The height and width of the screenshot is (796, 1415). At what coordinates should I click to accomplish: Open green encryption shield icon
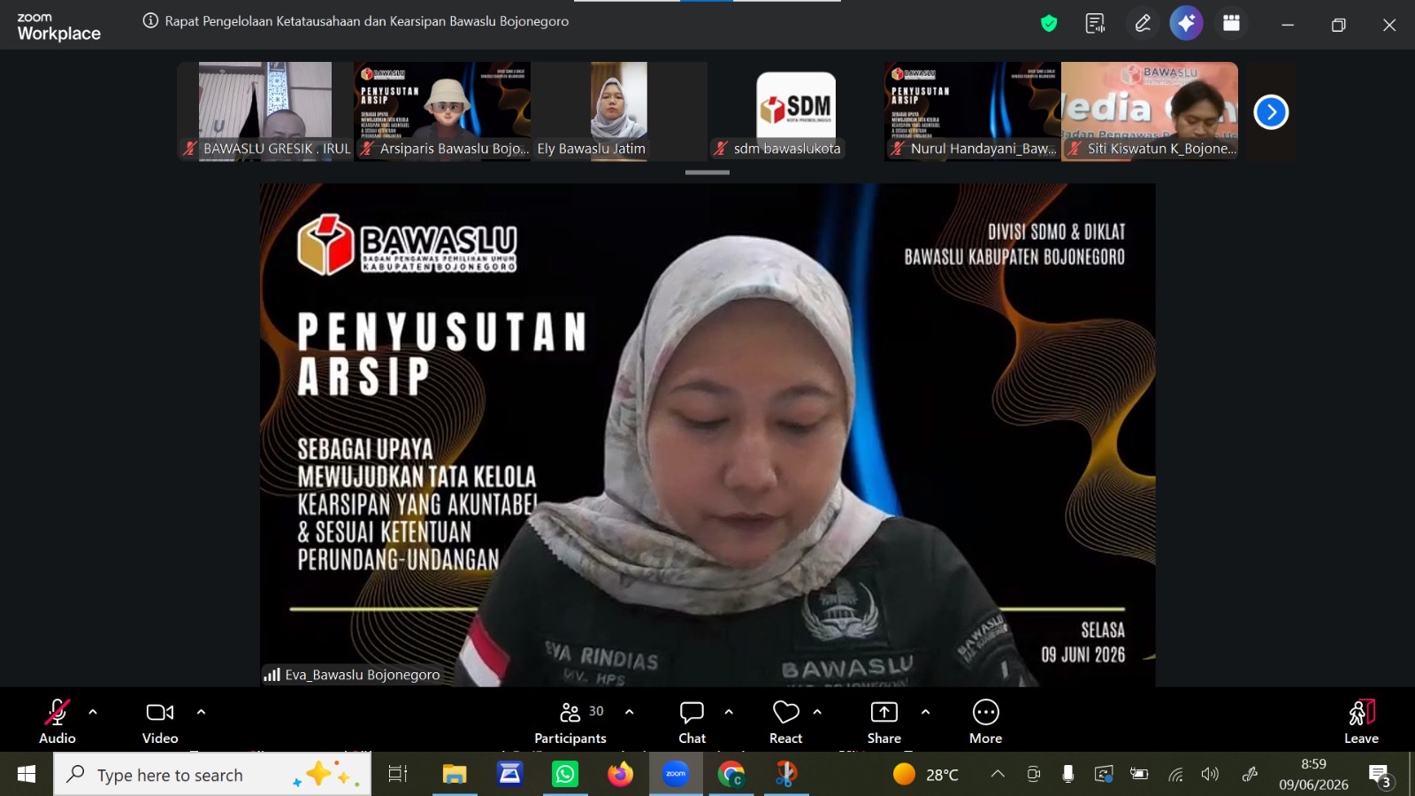pyautogui.click(x=1049, y=24)
